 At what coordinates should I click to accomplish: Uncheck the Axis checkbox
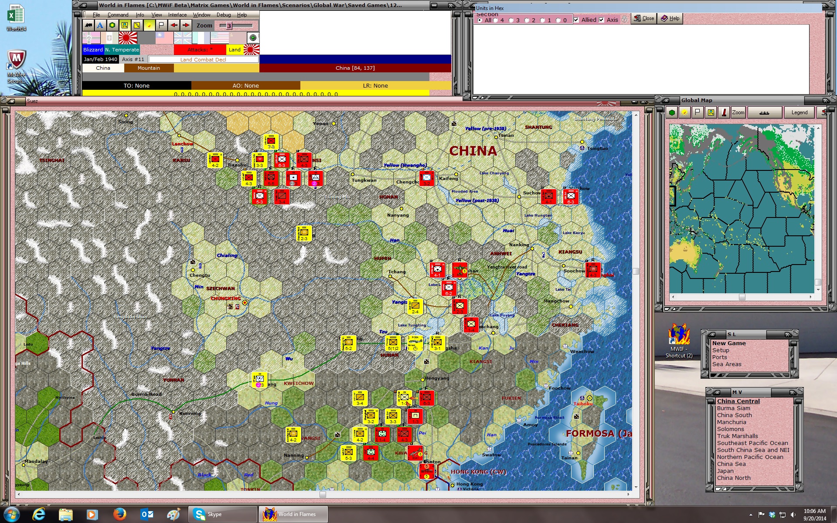602,20
